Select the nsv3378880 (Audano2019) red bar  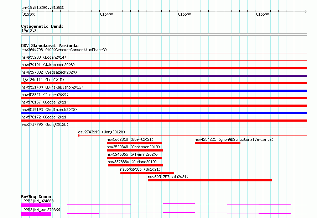click(x=135, y=165)
